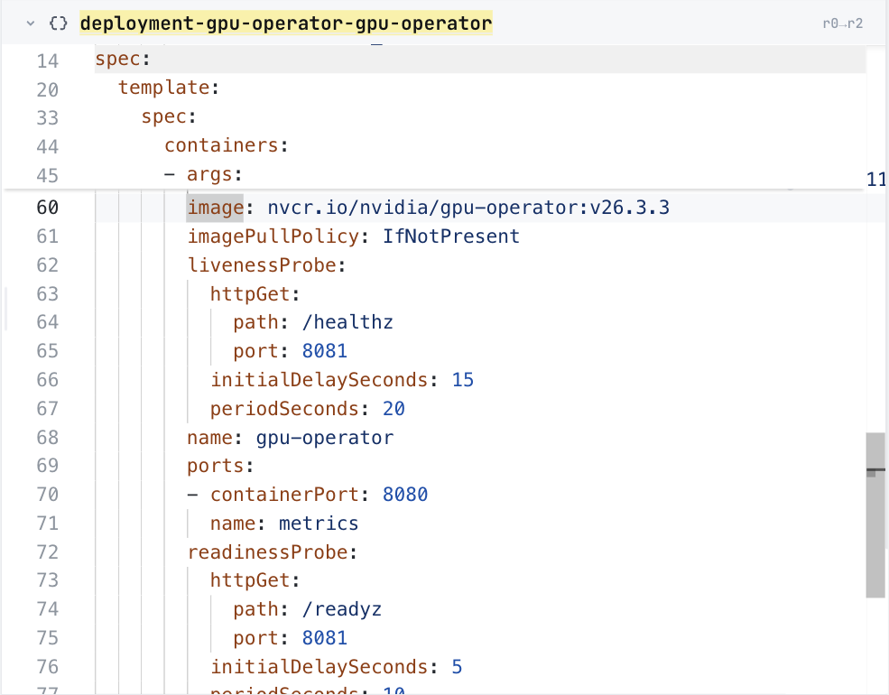Click 'httpGet:' on line 63
This screenshot has height=695, width=889.
pos(255,294)
